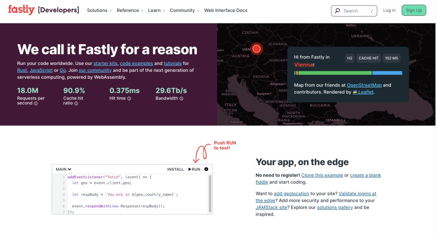Open info icon next to Hit time
Screen dimensions: 436x235
click(x=129, y=99)
